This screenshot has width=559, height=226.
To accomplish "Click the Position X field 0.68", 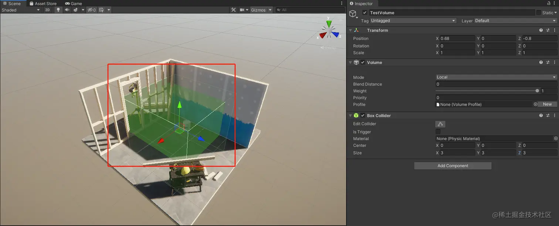I will 457,38.
